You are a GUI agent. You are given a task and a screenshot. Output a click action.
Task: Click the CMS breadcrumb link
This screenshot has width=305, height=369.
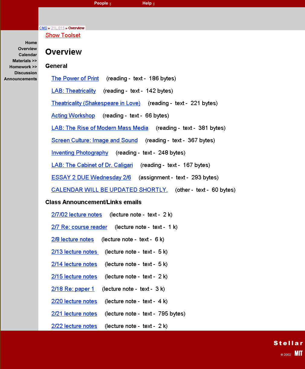point(43,28)
